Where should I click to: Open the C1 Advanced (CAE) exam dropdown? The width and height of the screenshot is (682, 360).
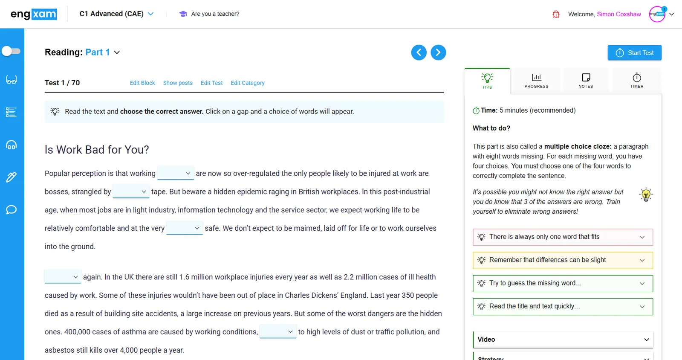tap(116, 14)
